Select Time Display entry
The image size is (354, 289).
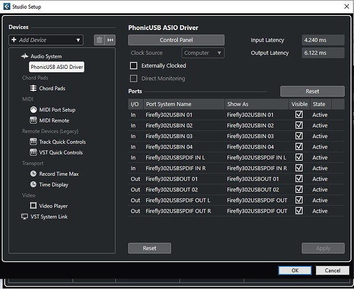tap(54, 184)
